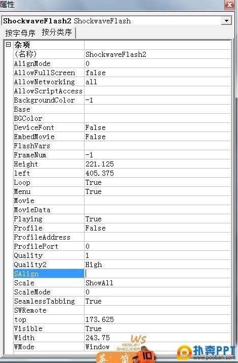Select the SWRemote property
Image resolution: width=238 pixels, height=363 pixels.
[x=49, y=310]
